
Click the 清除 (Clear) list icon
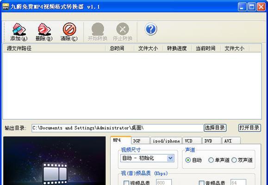69,29
